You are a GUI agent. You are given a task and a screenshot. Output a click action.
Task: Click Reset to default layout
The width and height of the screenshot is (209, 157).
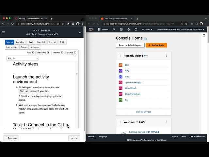pos(130,45)
